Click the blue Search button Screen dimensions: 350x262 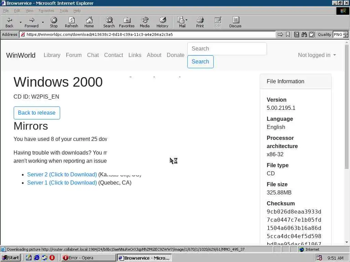point(200,61)
